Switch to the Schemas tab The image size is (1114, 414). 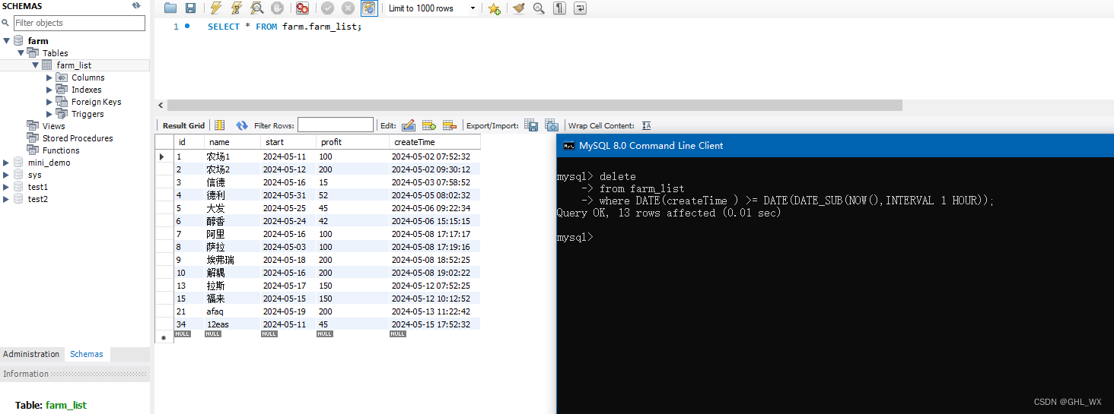[x=87, y=354]
